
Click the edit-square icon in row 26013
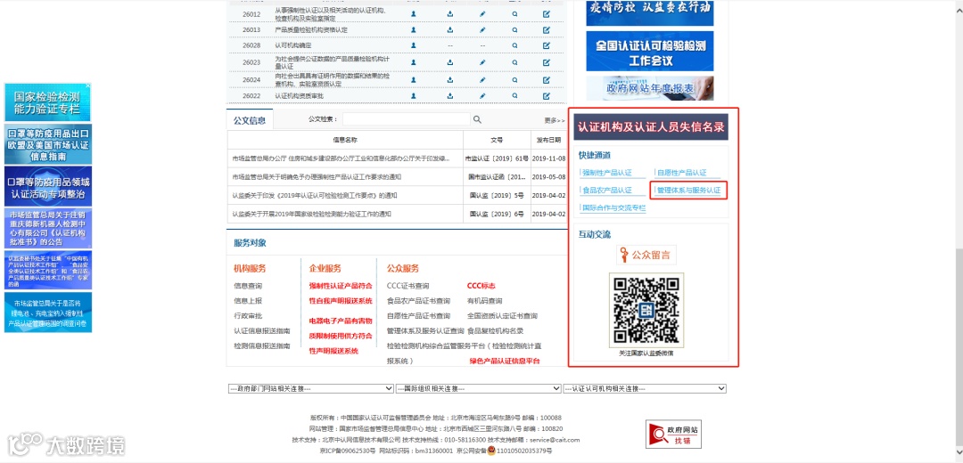tap(547, 28)
